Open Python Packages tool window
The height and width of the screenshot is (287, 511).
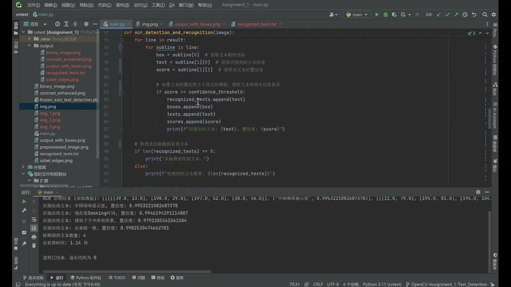(86, 277)
